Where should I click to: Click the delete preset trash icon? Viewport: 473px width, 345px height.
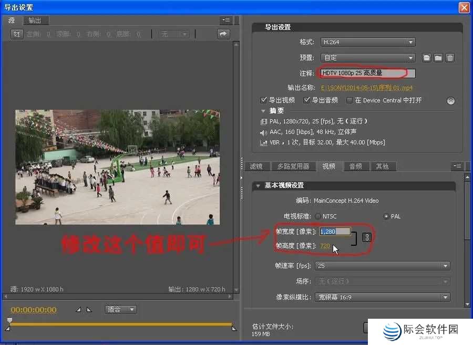click(x=450, y=58)
